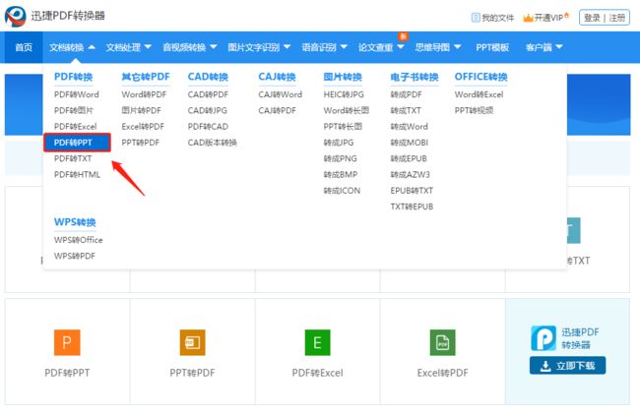Choose Excel转PDF in the menu
This screenshot has height=415, width=640.
(143, 127)
